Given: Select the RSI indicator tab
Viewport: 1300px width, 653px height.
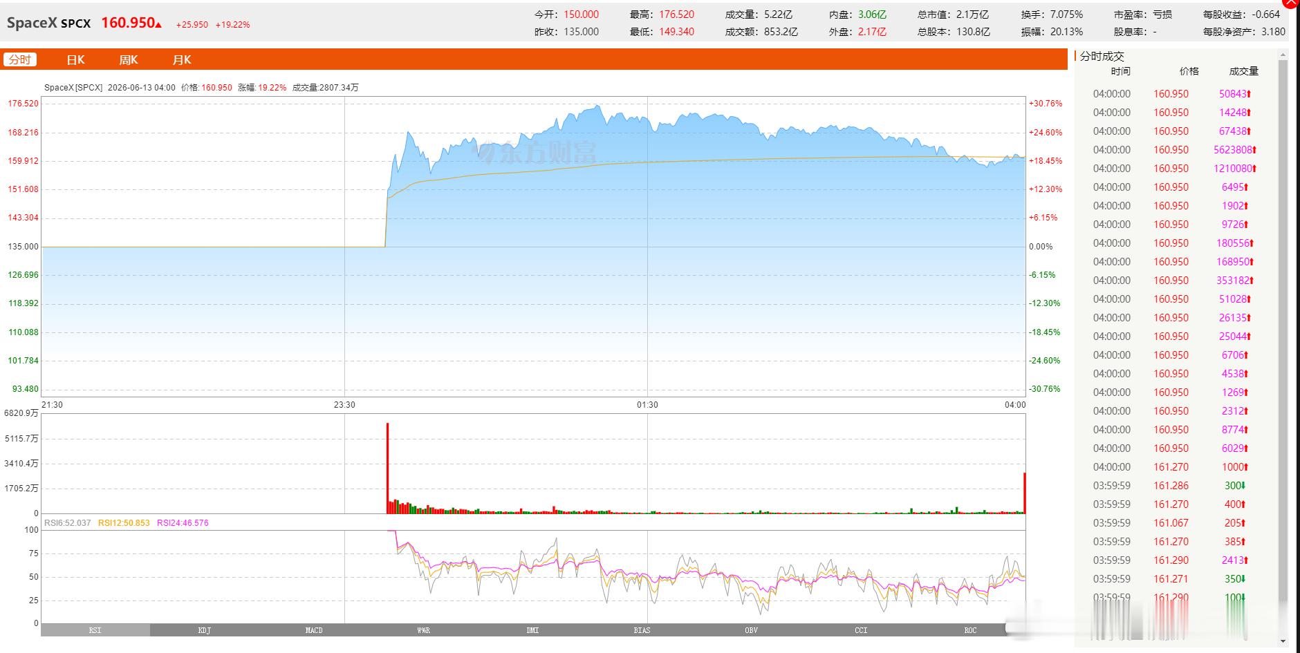Looking at the screenshot, I should tap(95, 630).
